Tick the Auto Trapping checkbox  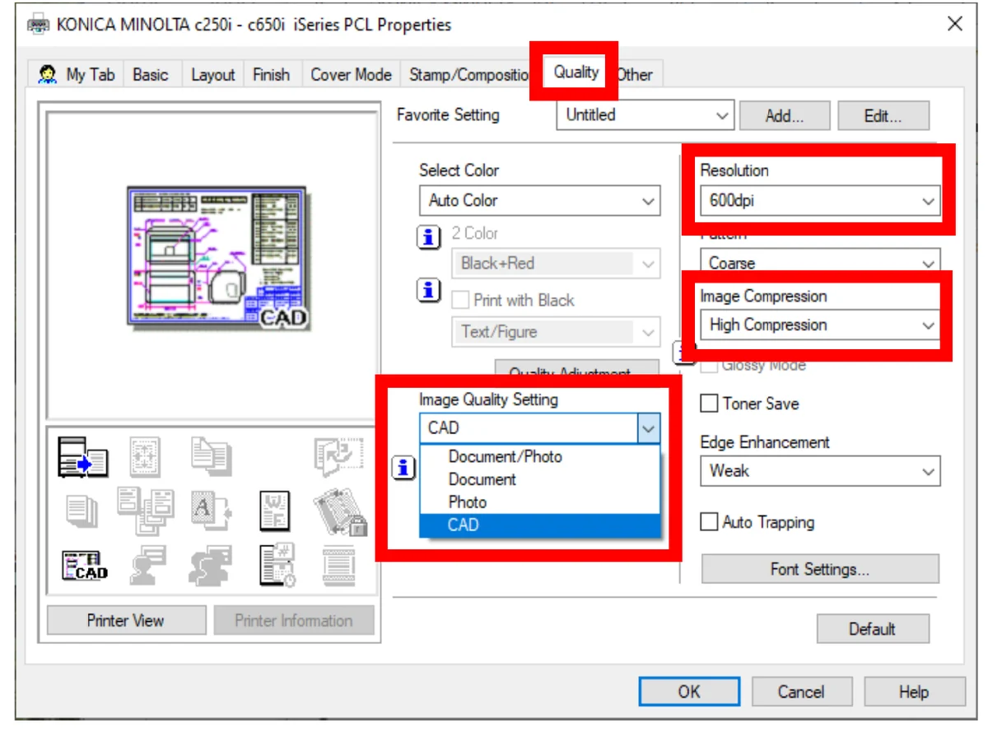point(709,522)
